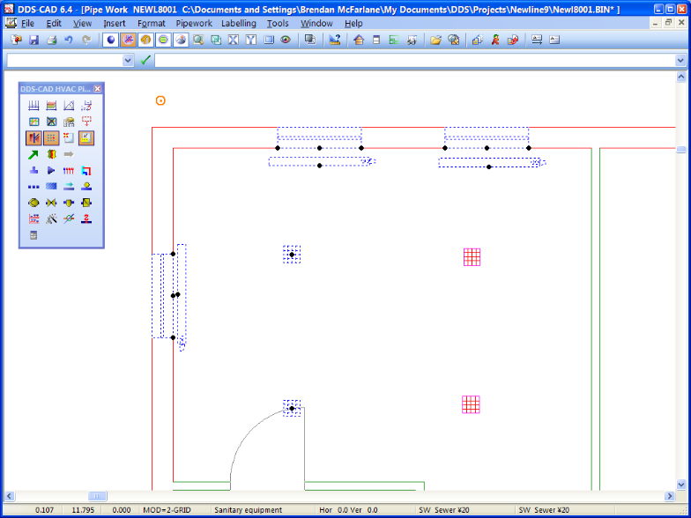
Task: Click the magic wand palette tool
Action: click(51, 218)
